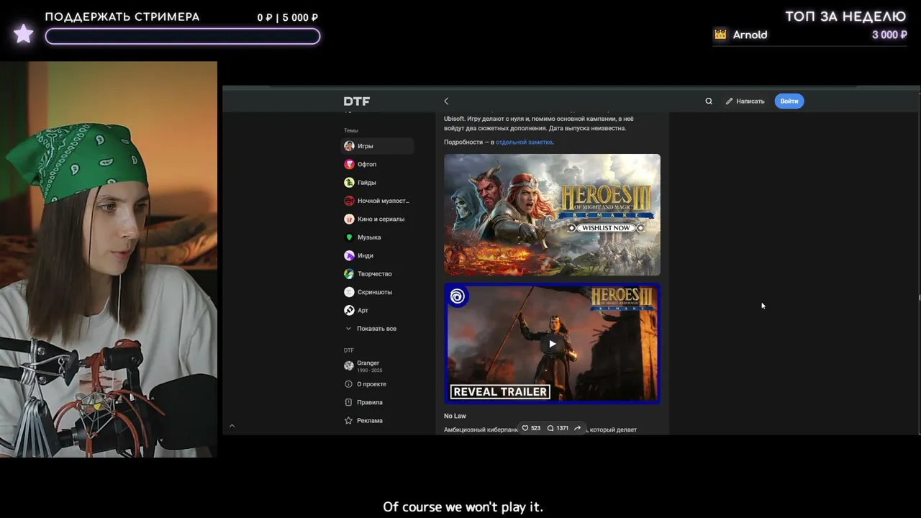Open the Granger 1990 - 2025 entry
Image resolution: width=921 pixels, height=518 pixels.
(364, 365)
